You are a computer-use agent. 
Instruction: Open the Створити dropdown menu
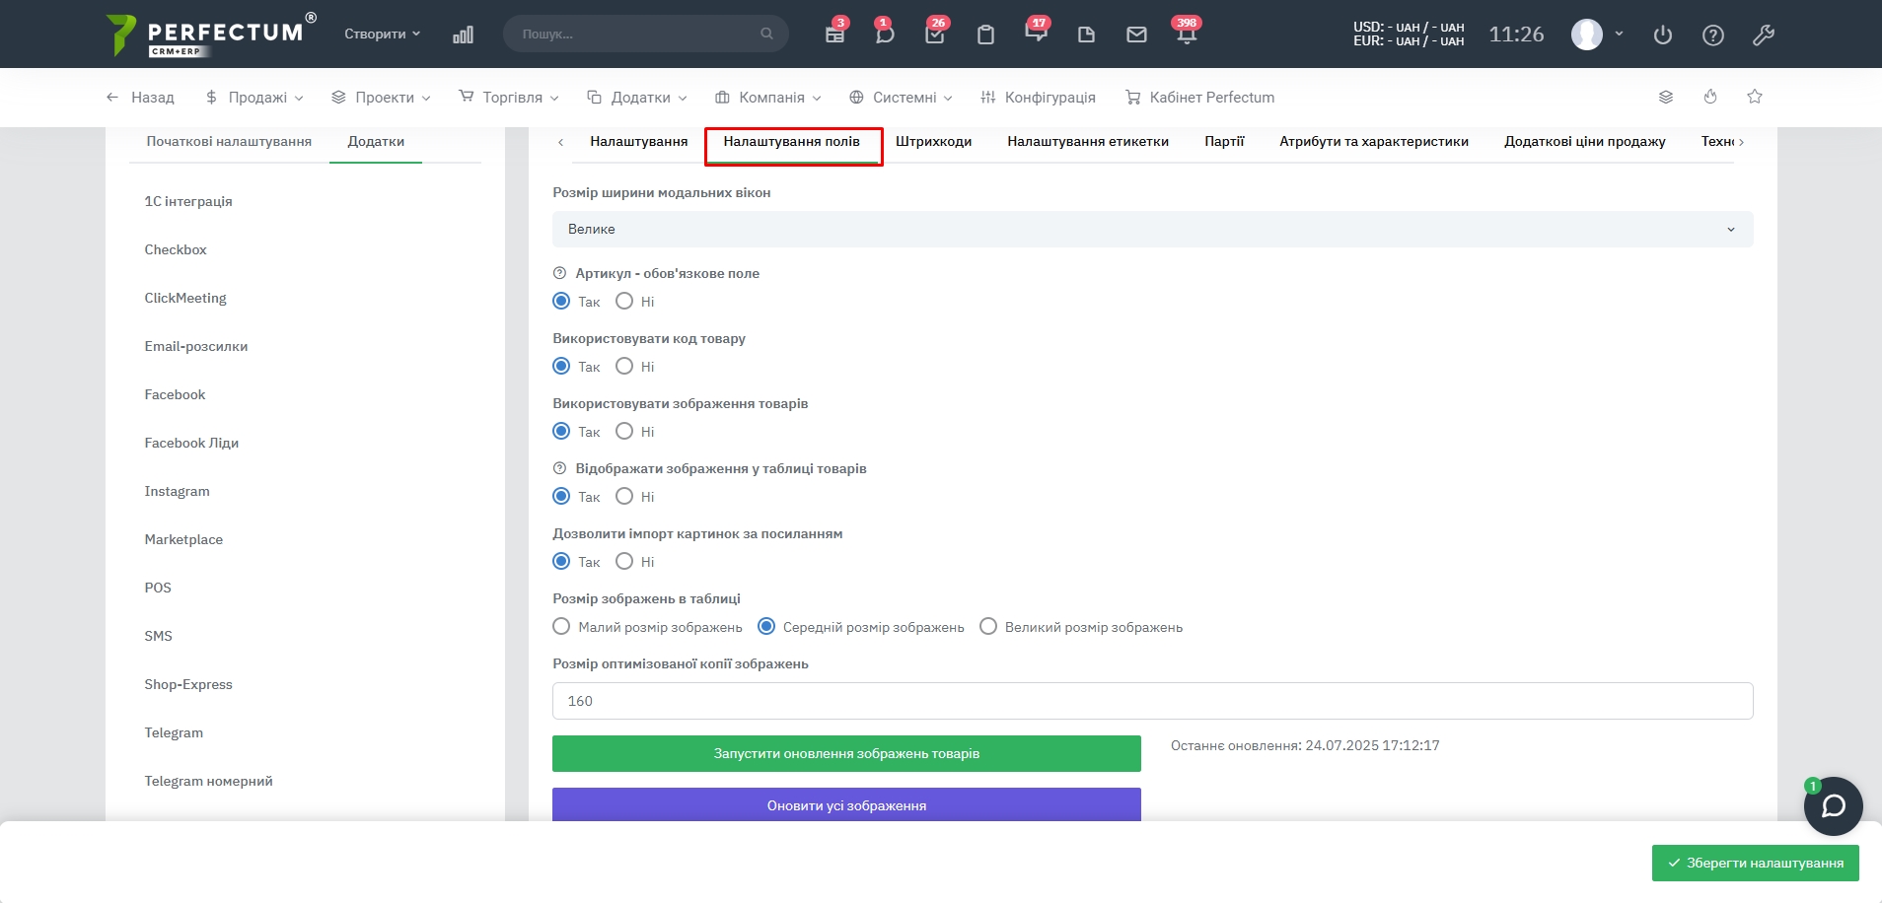coord(382,34)
